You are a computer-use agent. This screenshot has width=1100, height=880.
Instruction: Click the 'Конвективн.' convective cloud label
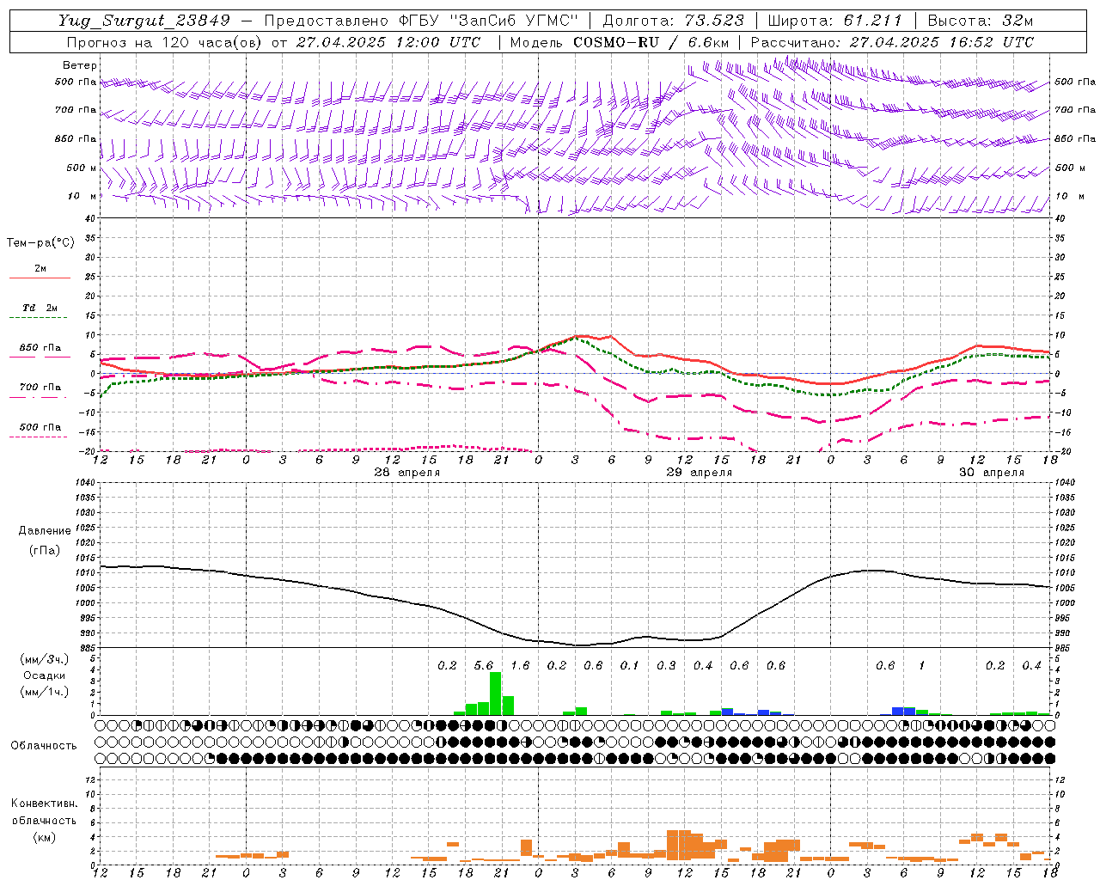coord(44,804)
